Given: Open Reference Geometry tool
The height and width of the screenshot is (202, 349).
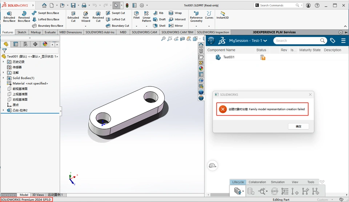Looking at the screenshot, I should tap(196, 17).
